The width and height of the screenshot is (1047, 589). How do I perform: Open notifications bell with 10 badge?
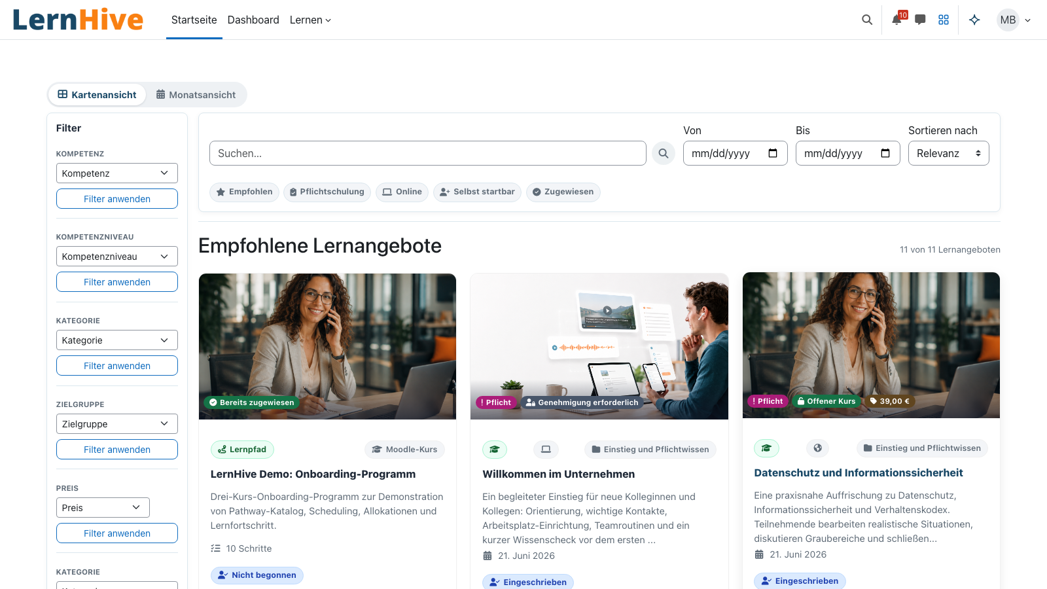(897, 20)
